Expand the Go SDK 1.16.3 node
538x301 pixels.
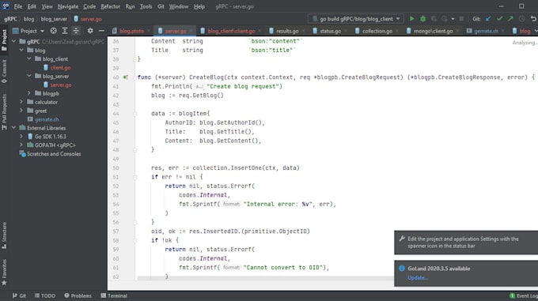click(x=21, y=137)
